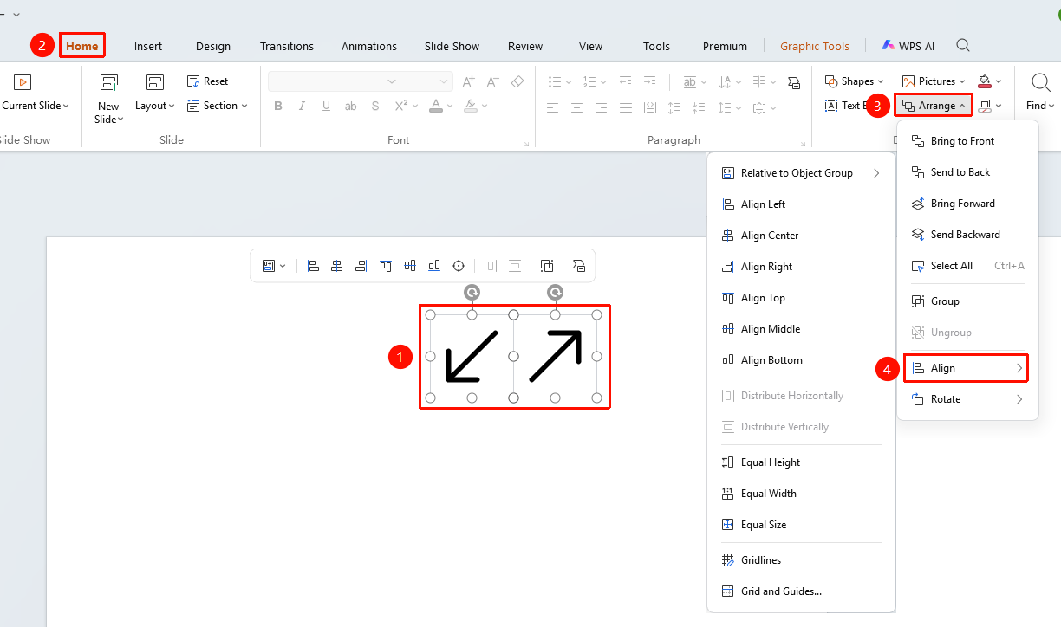The image size is (1061, 627).
Task: Click Grid and Guides... option
Action: (x=801, y=591)
